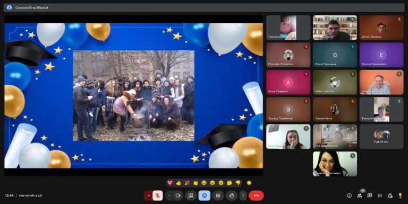Show the people participants panel
The width and height of the screenshot is (408, 204).
359,196
